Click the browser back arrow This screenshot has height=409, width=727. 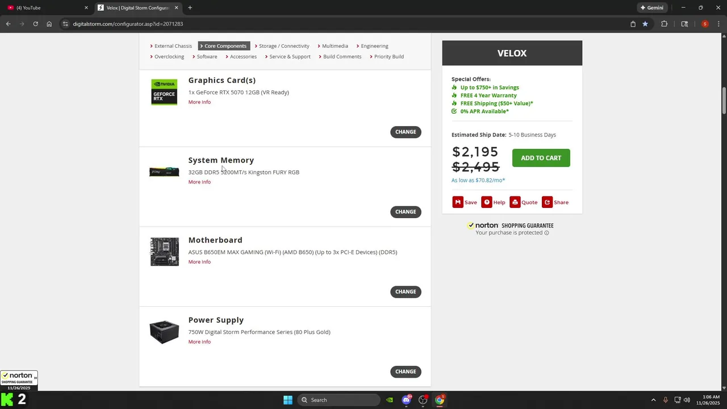point(8,24)
